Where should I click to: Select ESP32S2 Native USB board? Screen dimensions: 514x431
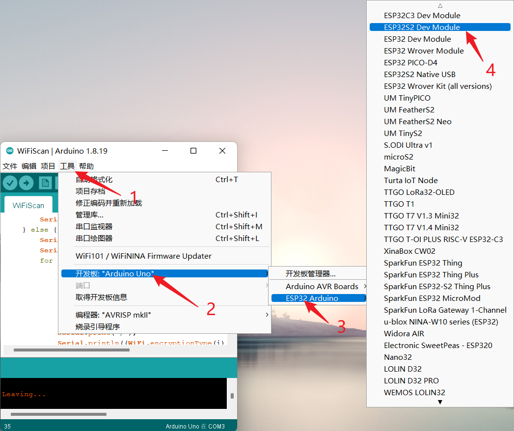[440, 75]
